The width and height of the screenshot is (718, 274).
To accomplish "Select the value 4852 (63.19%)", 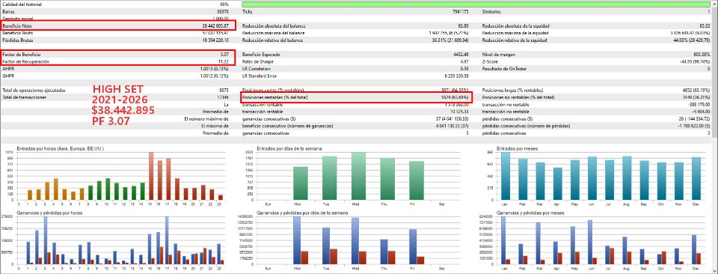I will (697, 91).
